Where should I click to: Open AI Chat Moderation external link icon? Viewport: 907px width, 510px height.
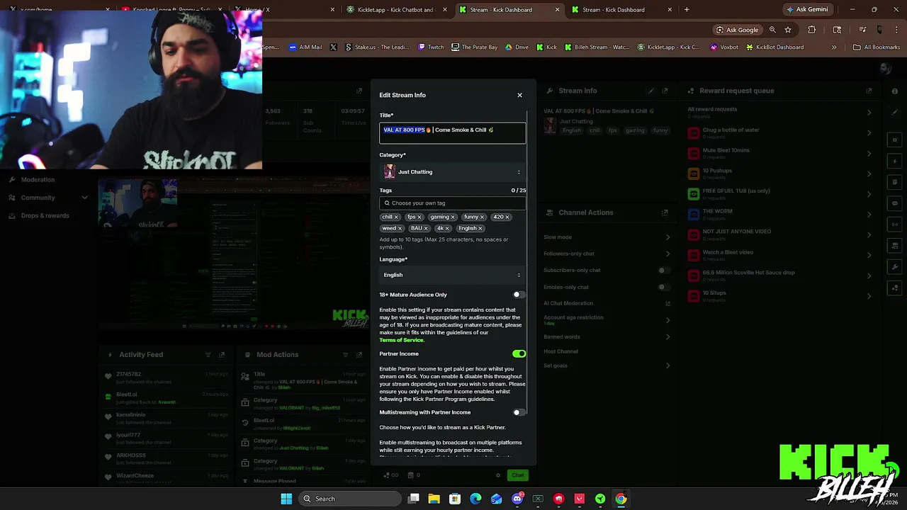(667, 303)
